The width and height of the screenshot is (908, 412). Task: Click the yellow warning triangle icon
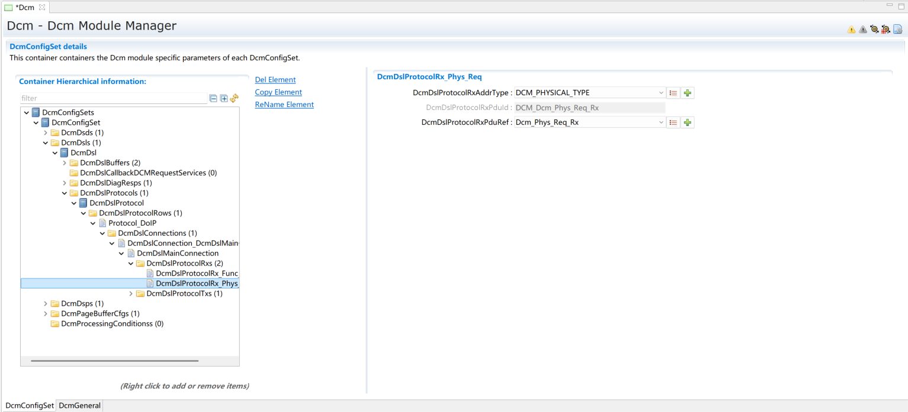(851, 30)
